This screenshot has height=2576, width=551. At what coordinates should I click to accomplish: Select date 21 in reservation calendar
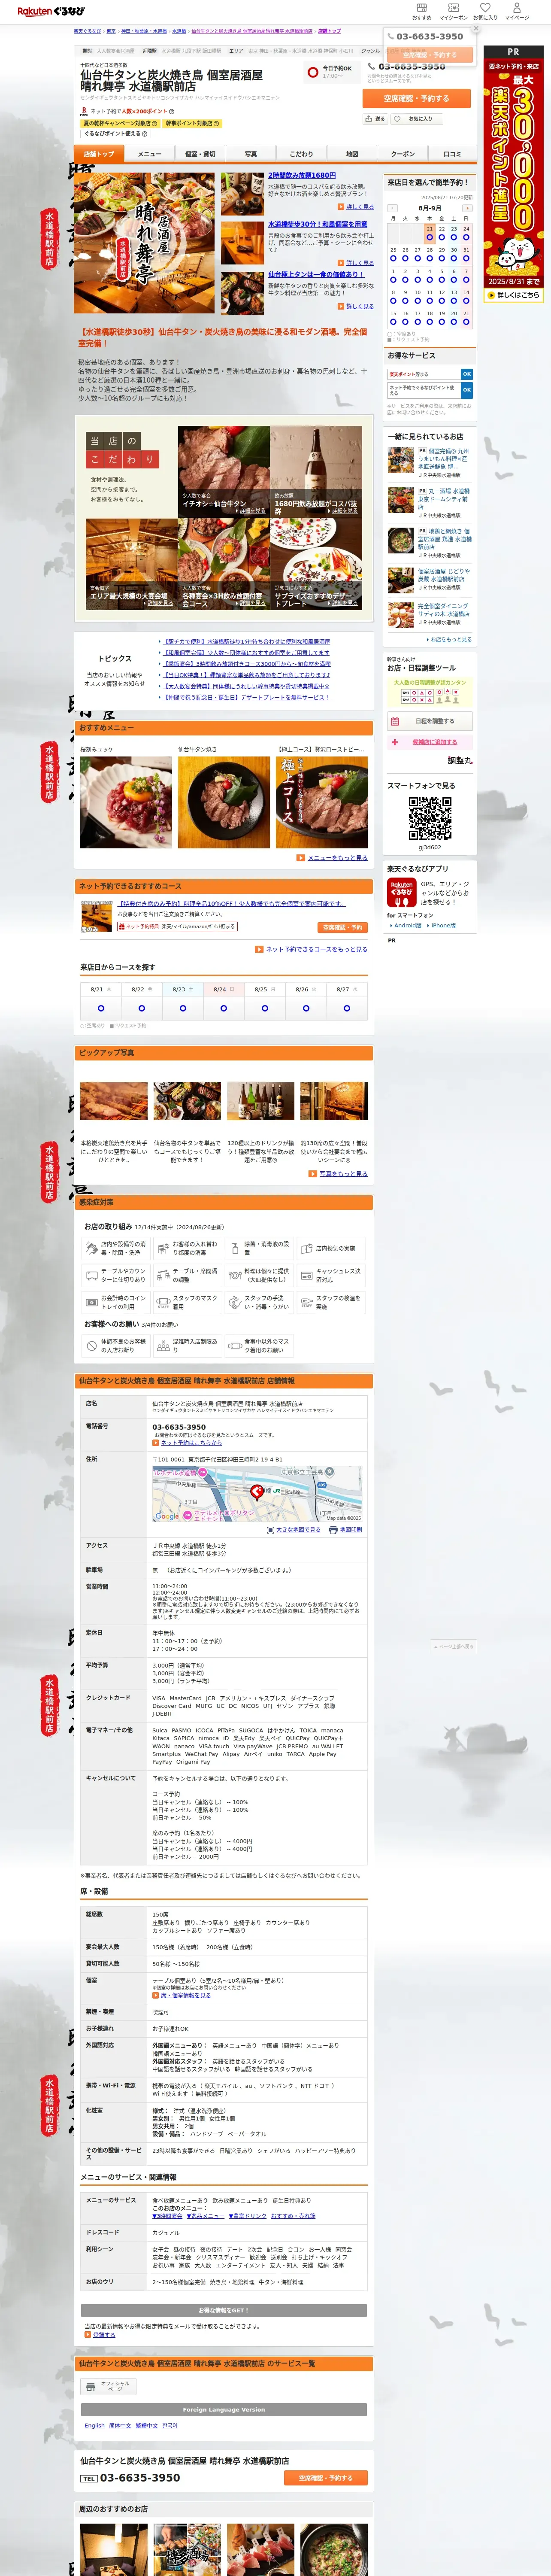click(430, 237)
